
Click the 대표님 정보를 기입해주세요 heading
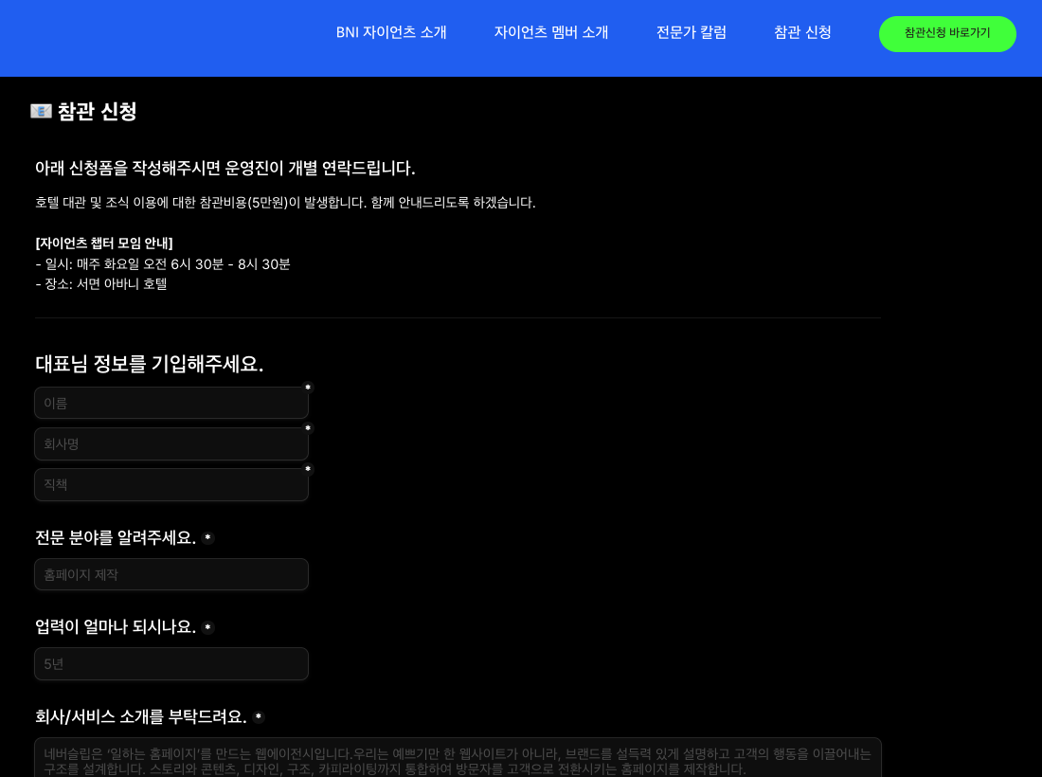(149, 364)
